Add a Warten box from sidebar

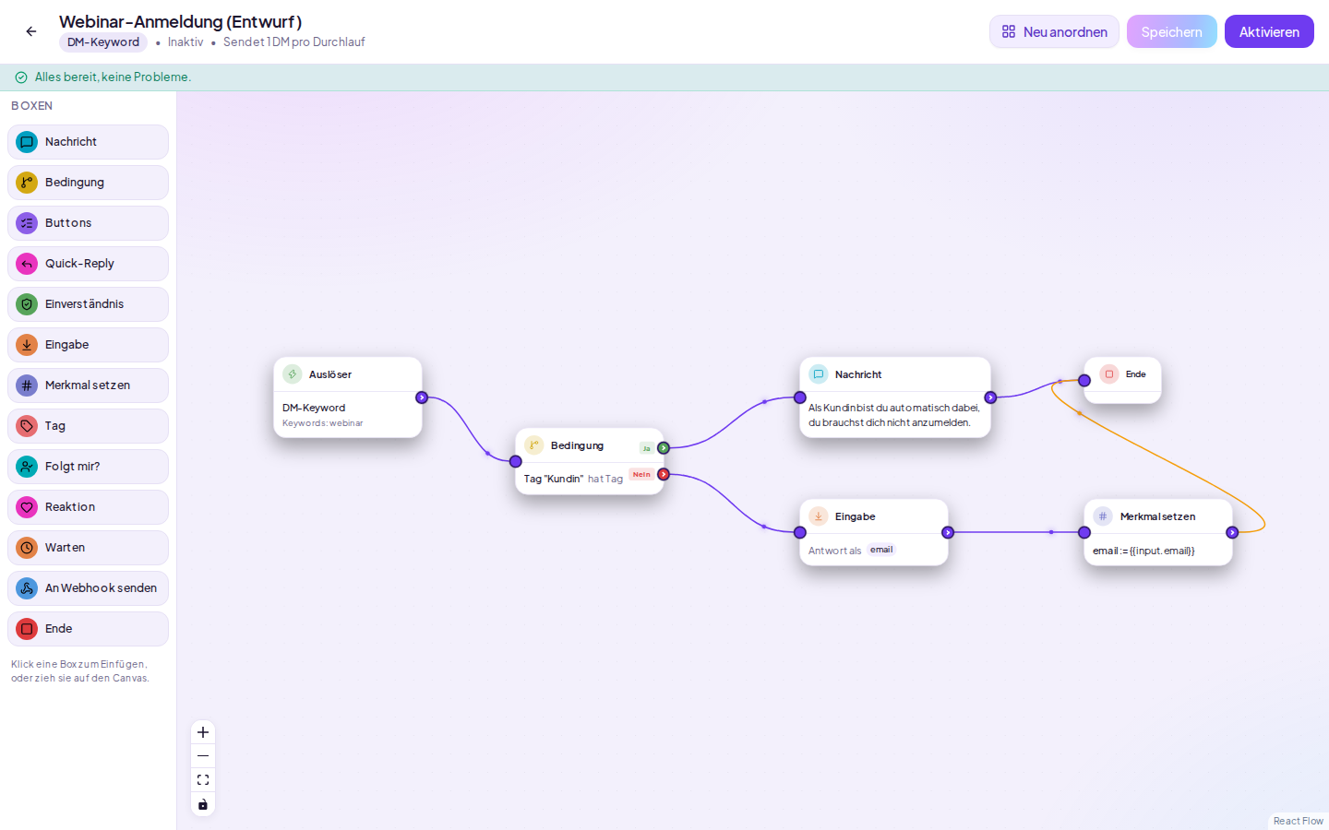[x=88, y=548]
